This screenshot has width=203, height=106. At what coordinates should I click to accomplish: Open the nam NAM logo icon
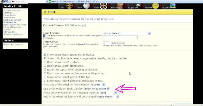click(104, 6)
